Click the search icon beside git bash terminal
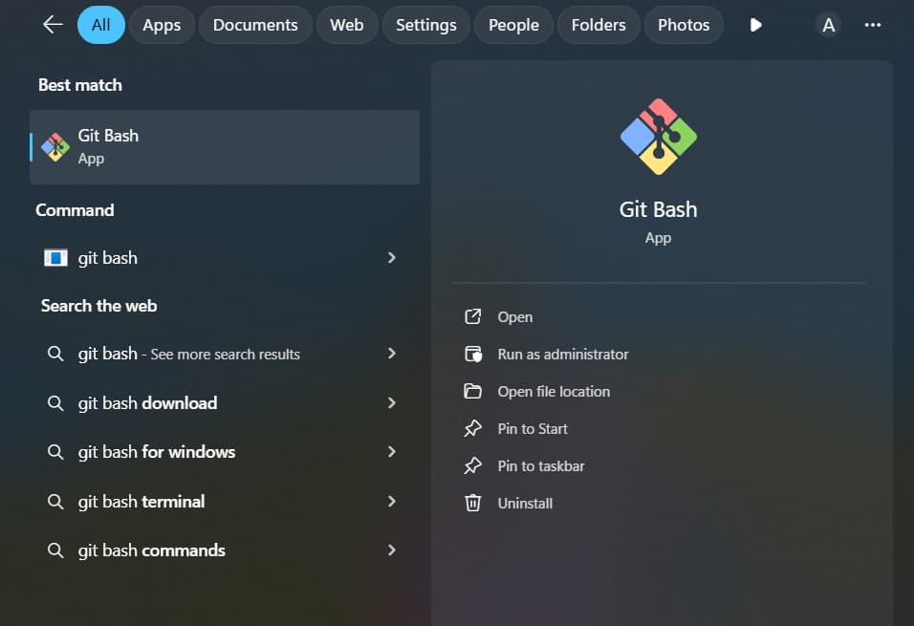 point(55,501)
